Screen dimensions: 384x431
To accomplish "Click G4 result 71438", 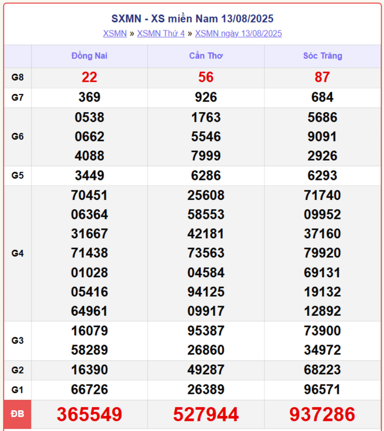I will (x=90, y=253).
